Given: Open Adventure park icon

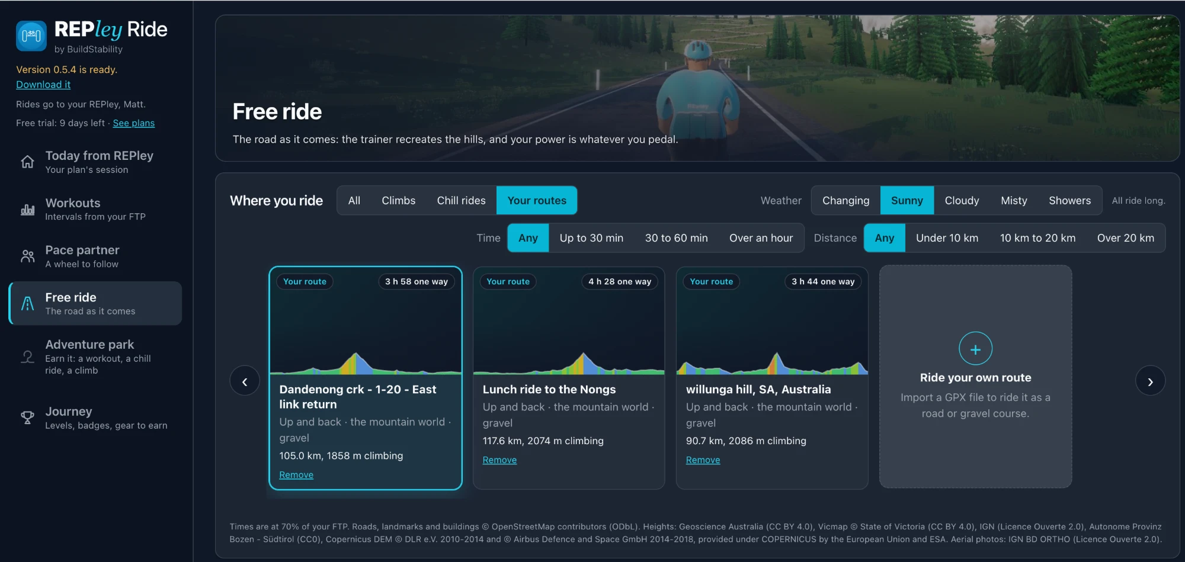Looking at the screenshot, I should point(27,357).
